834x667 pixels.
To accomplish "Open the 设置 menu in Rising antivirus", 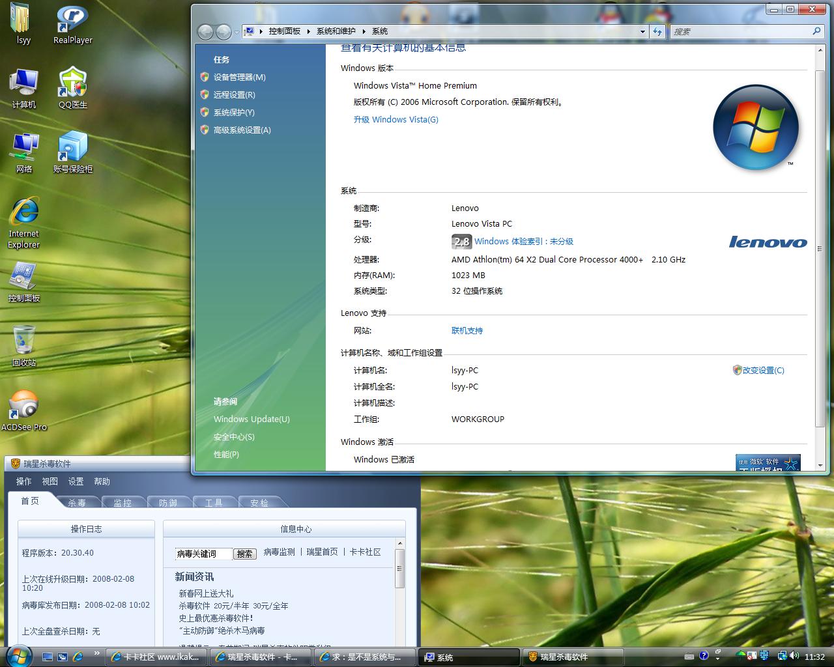I will tap(76, 481).
